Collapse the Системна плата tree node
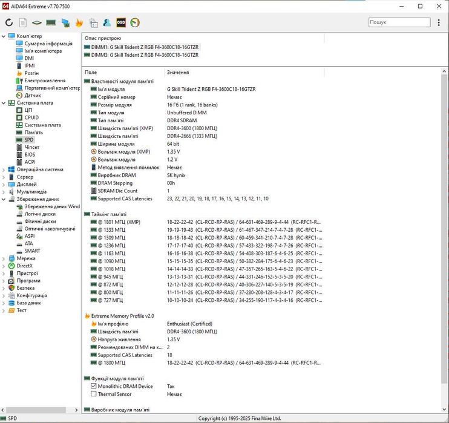Viewport: 449px width, 423px height. click(x=4, y=103)
